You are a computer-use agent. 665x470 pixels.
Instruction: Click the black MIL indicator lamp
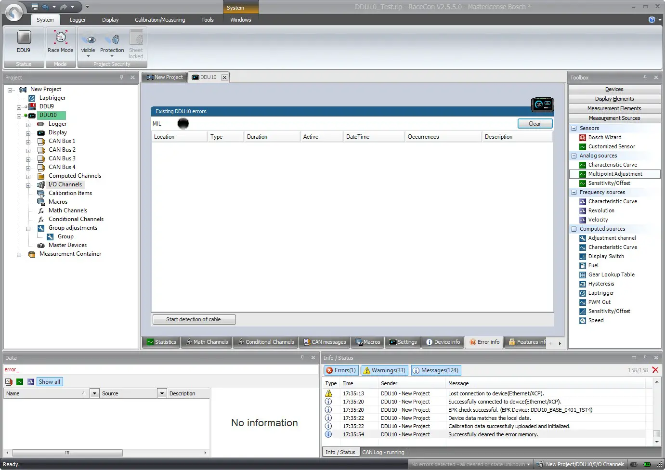(183, 124)
